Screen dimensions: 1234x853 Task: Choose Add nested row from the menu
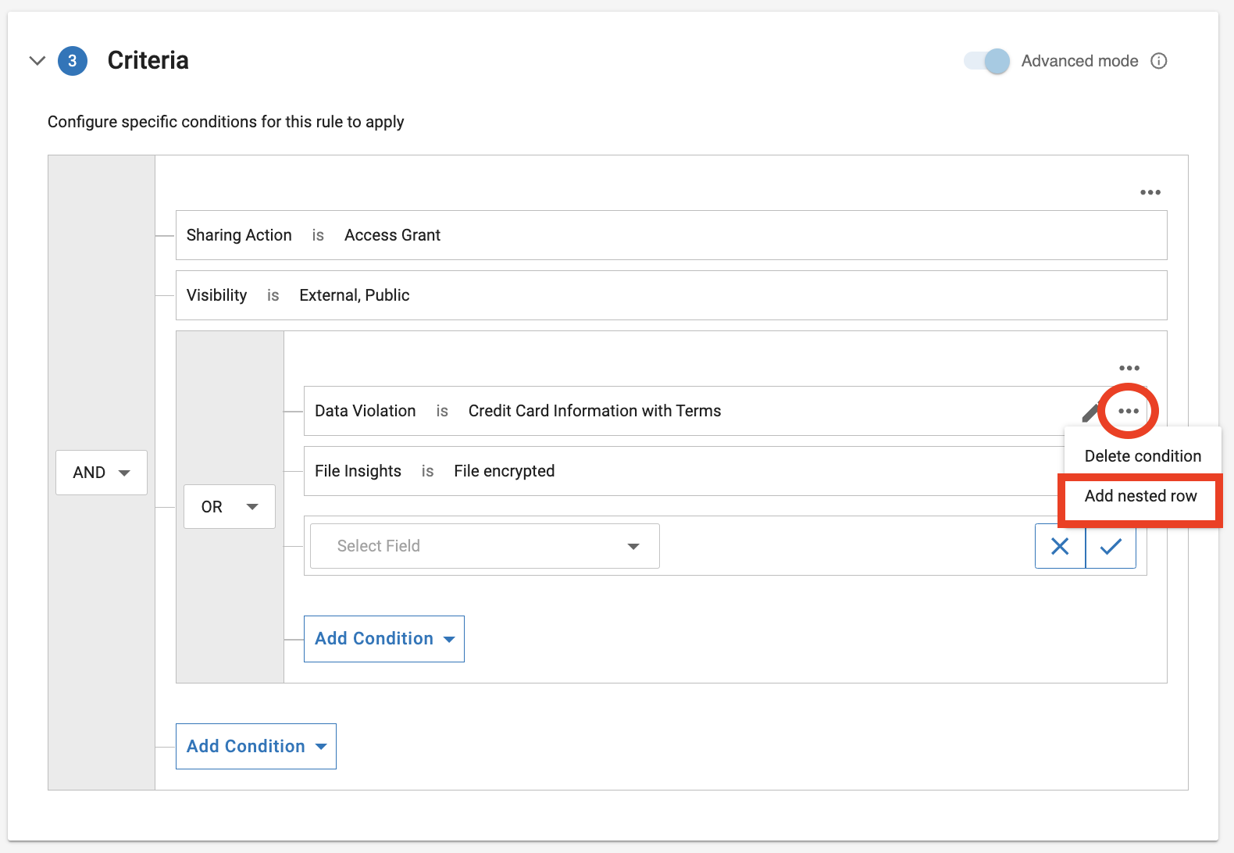[1140, 496]
